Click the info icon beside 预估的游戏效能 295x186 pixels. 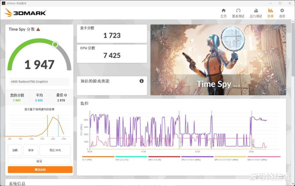point(142,81)
